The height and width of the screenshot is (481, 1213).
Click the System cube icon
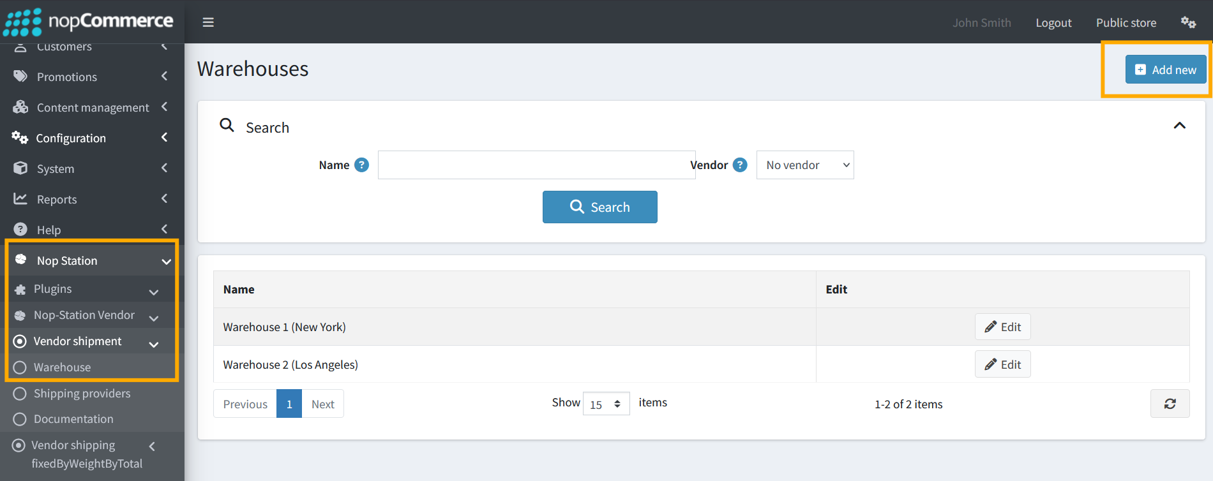pyautogui.click(x=20, y=168)
